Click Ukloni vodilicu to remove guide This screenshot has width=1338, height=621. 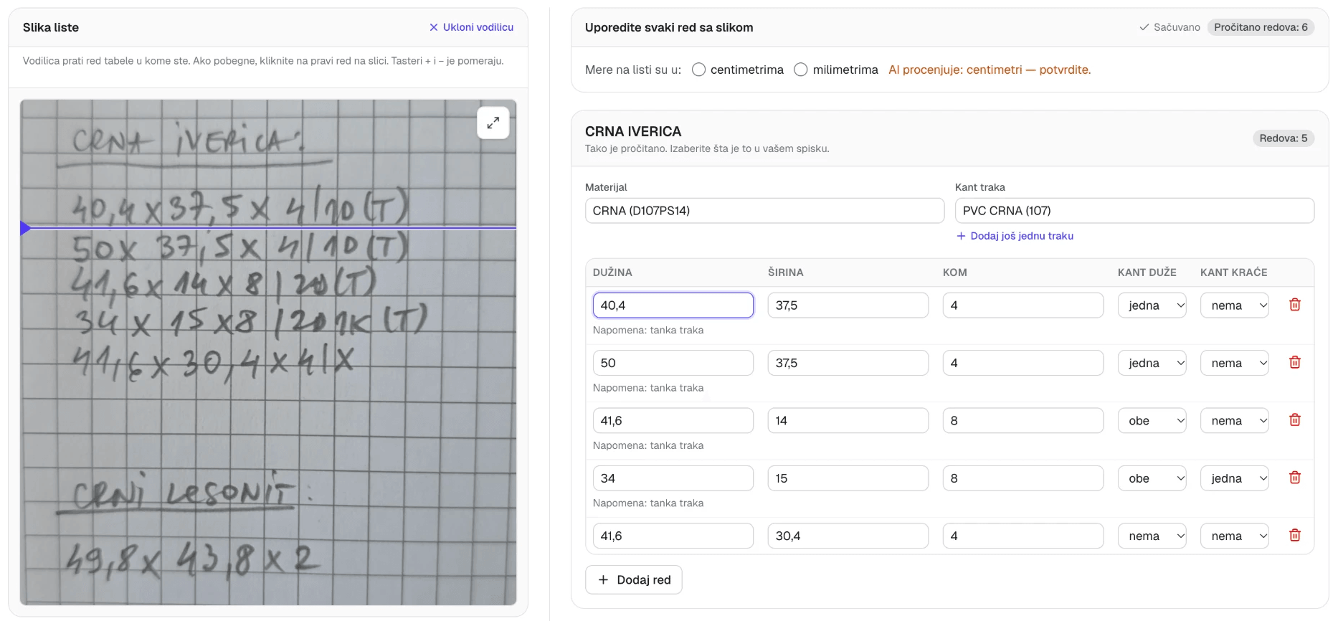471,27
